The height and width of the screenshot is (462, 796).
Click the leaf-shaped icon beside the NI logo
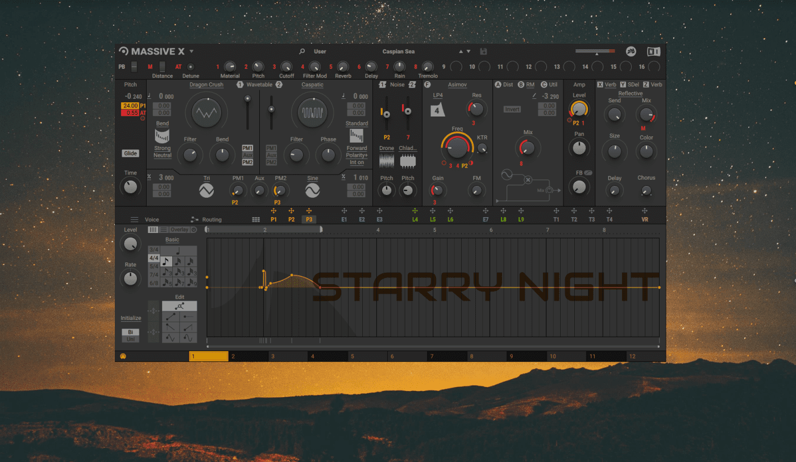click(x=631, y=51)
